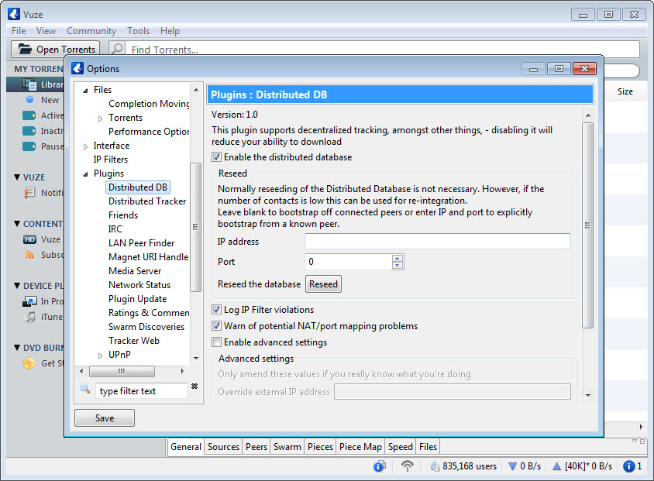Click the options tree horizontal scrollbar thumb

[122, 371]
